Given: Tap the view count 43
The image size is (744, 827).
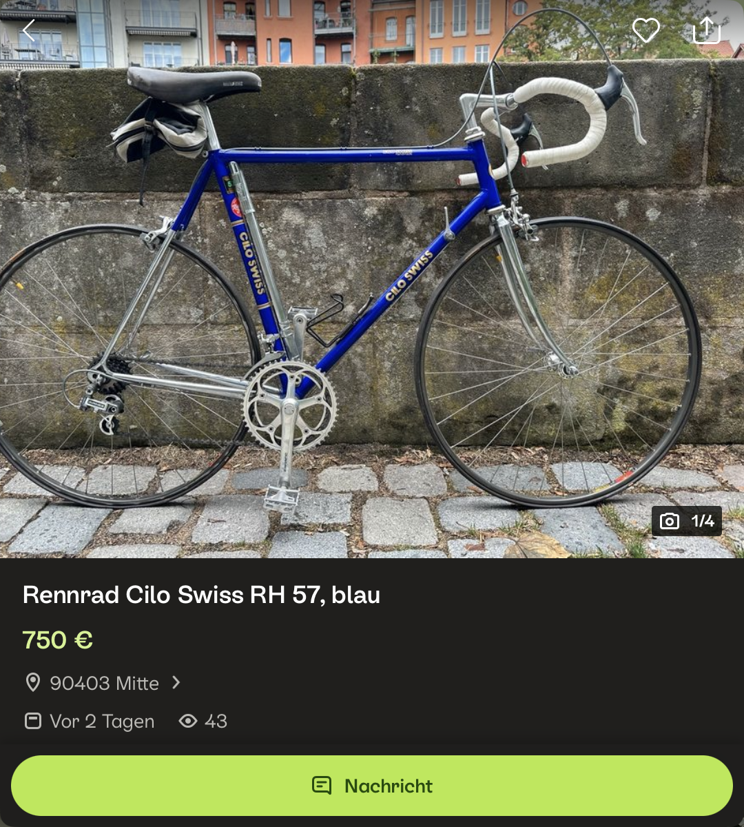Looking at the screenshot, I should pyautogui.click(x=216, y=722).
